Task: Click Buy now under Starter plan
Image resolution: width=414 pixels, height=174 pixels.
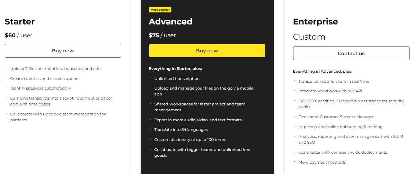Action: (63, 51)
